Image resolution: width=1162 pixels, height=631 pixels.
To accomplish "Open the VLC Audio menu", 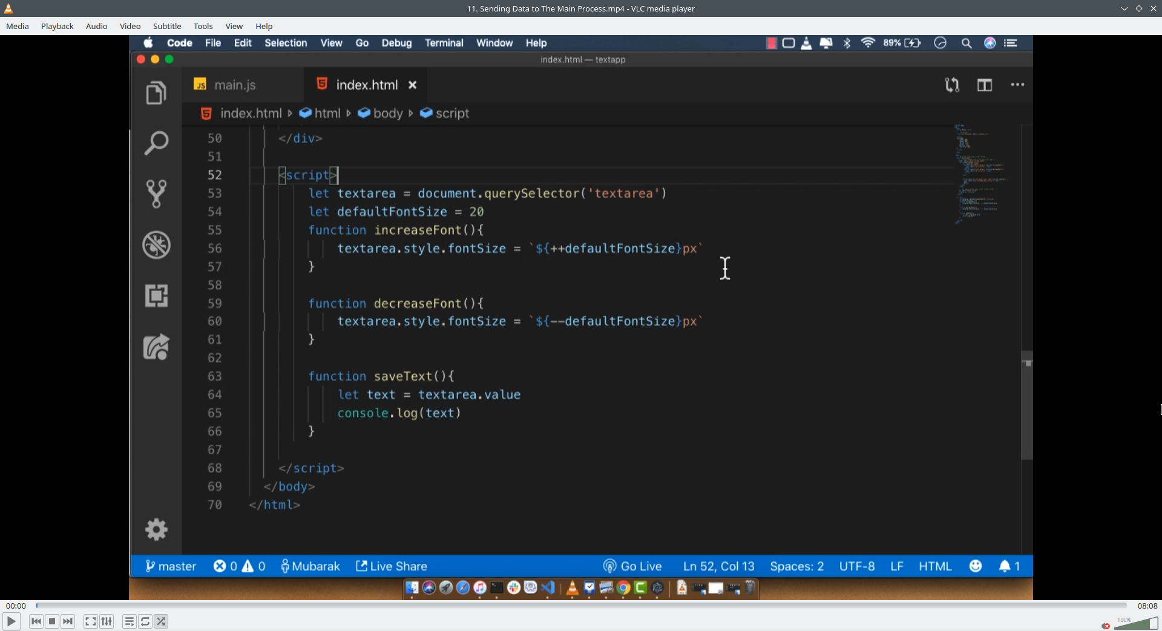I will (x=96, y=26).
